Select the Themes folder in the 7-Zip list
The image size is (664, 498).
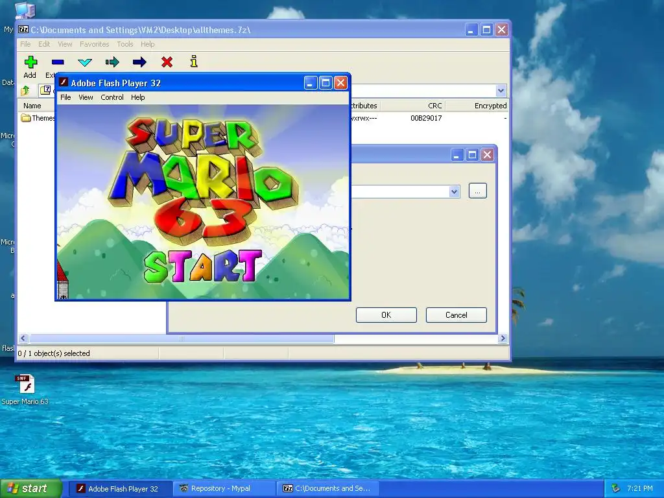38,118
